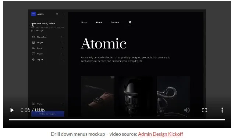
Task: Click the shopping cart icon
Action: [130, 22]
